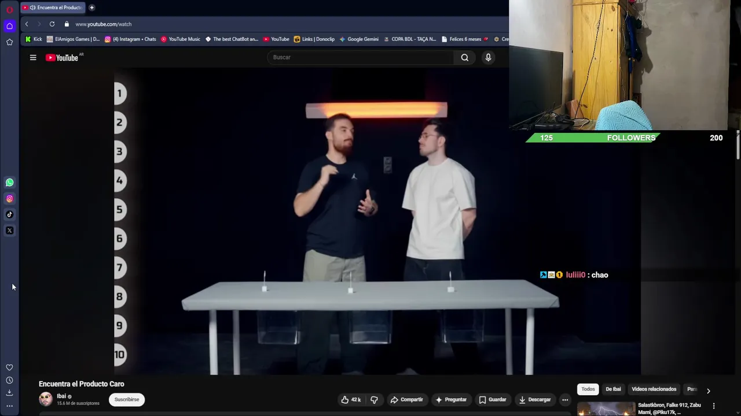Open ElAmigos Games bookmark
The height and width of the screenshot is (416, 741).
pos(73,39)
